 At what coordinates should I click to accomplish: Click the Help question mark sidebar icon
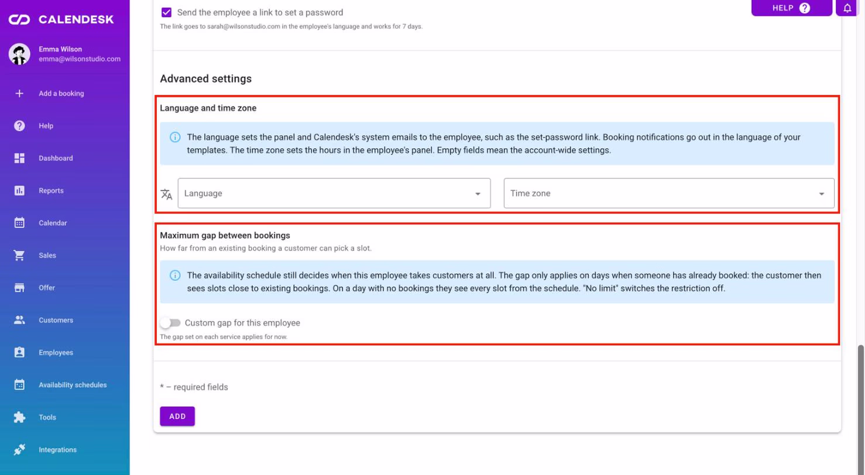19,126
